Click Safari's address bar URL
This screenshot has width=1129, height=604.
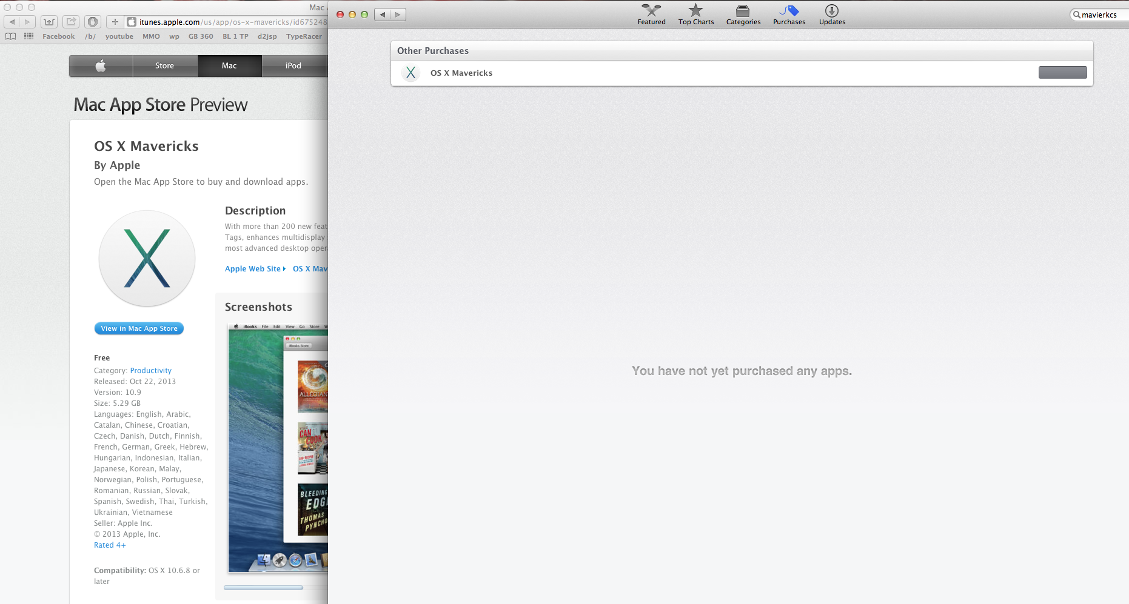(233, 22)
